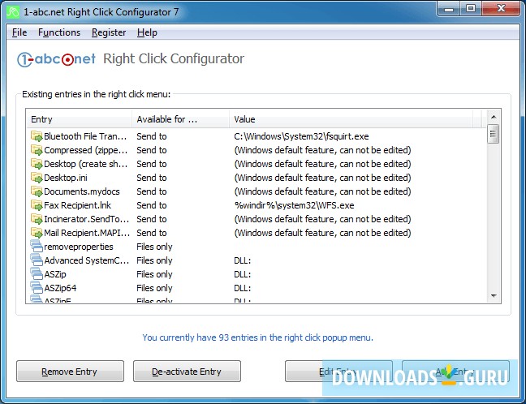Click the Mail Recipient.MAPI entry icon
526x404 pixels.
click(37, 233)
